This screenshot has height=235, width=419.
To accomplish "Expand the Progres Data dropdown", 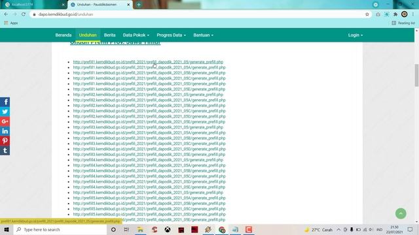I will (x=171, y=35).
